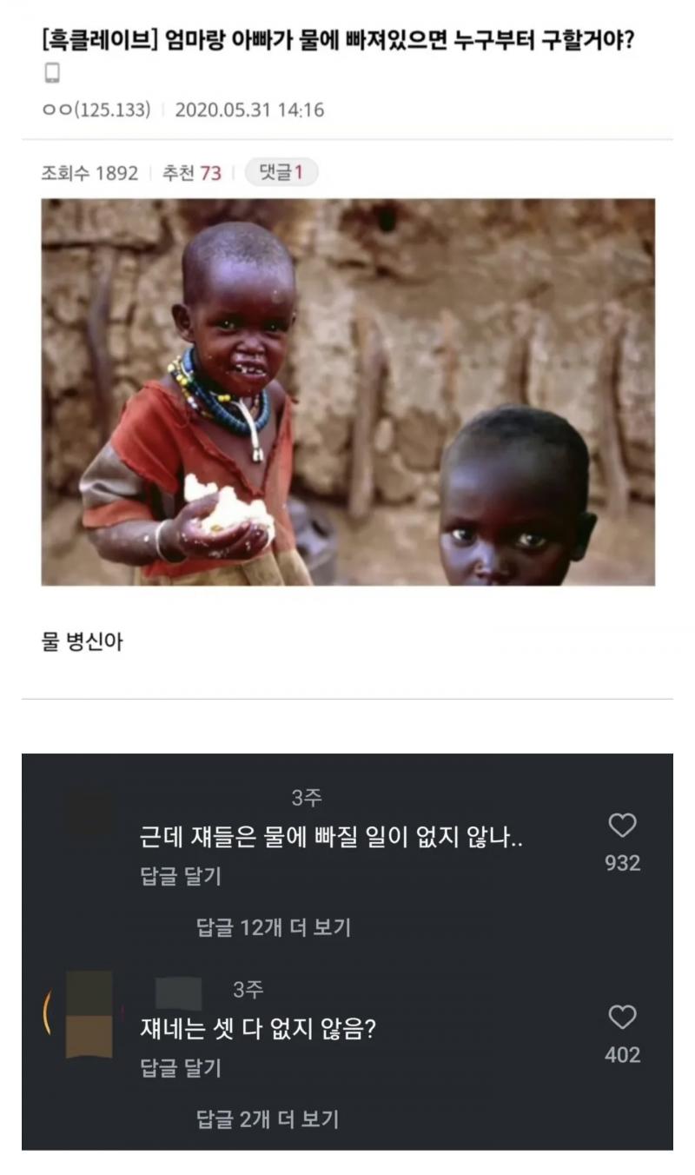
Task: Click 답글 달기 under the 402-like comment
Action: coord(181,1068)
